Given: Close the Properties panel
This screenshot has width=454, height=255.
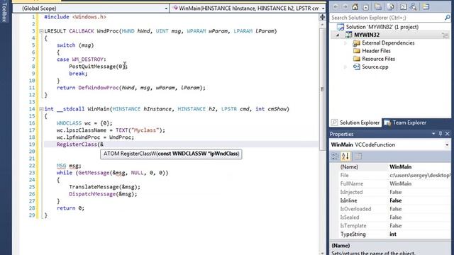Looking at the screenshot, I should 448,134.
